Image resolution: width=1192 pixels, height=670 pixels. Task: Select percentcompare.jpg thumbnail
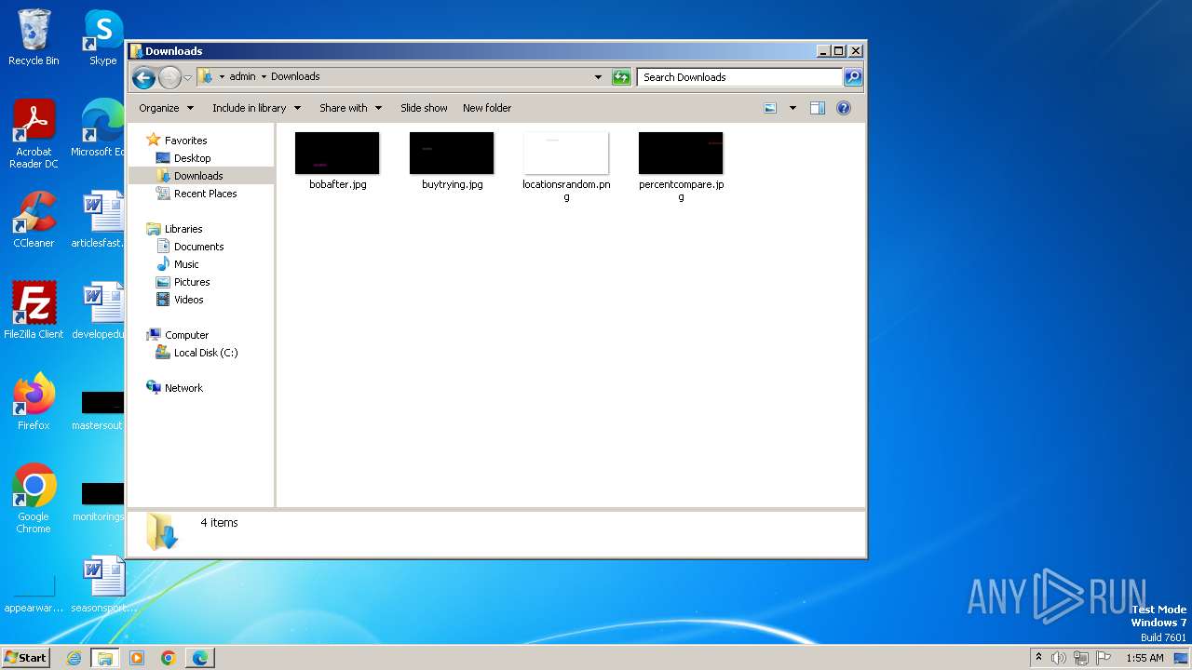pyautogui.click(x=681, y=154)
